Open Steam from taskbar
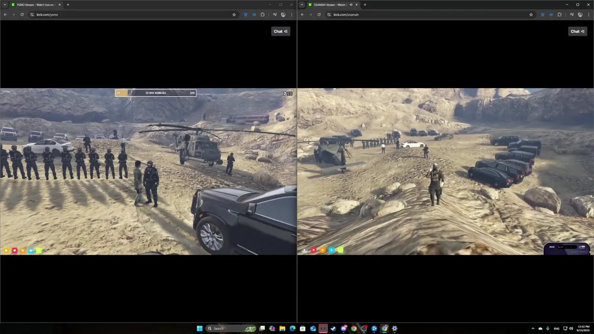 333,328
